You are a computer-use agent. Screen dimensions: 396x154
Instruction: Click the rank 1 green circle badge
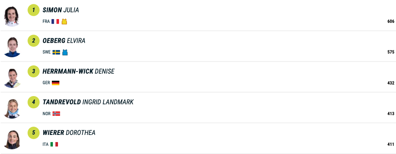(x=33, y=10)
